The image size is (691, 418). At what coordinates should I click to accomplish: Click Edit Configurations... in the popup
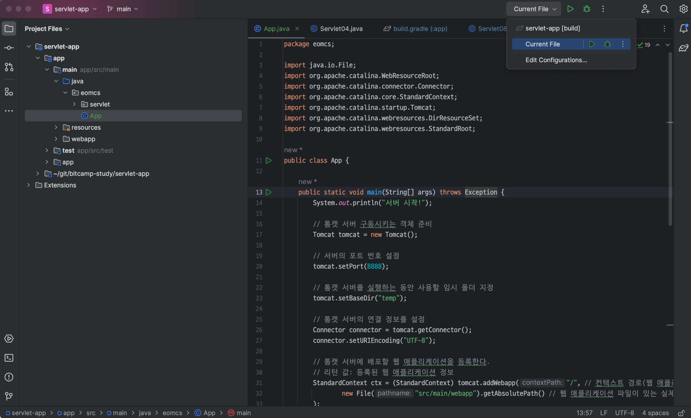(556, 60)
